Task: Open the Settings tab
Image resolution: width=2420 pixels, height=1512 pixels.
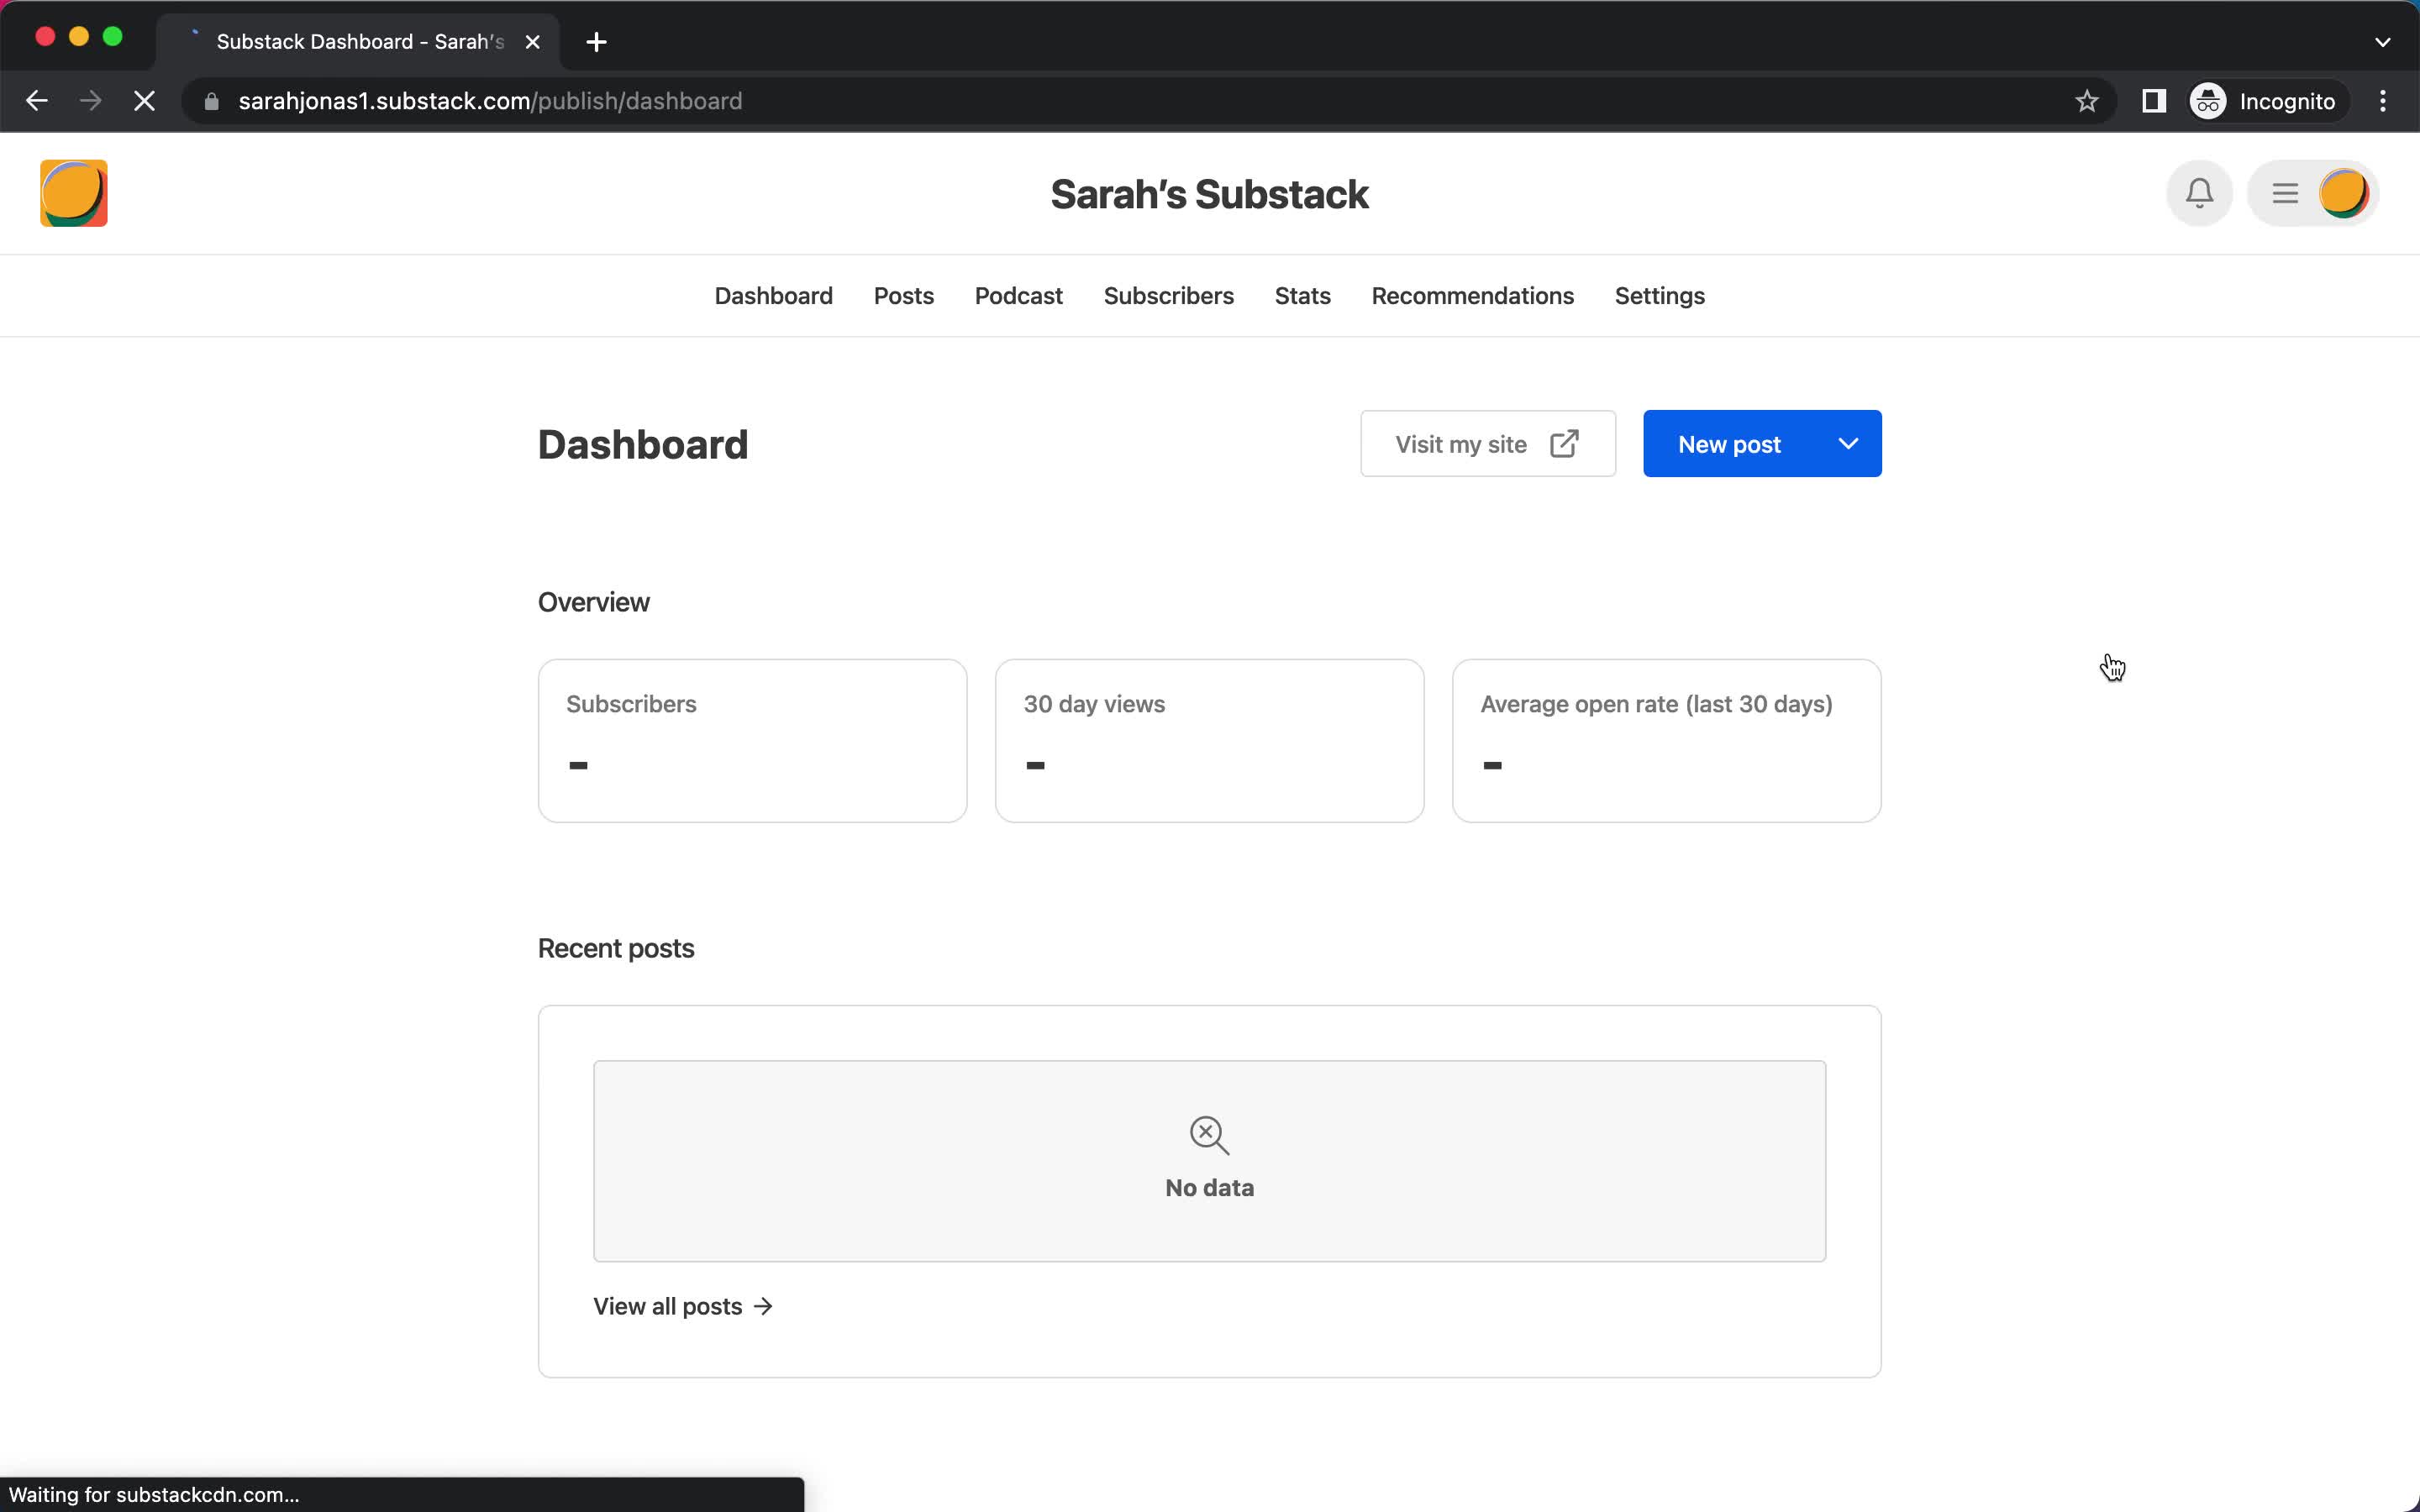Action: point(1659,296)
